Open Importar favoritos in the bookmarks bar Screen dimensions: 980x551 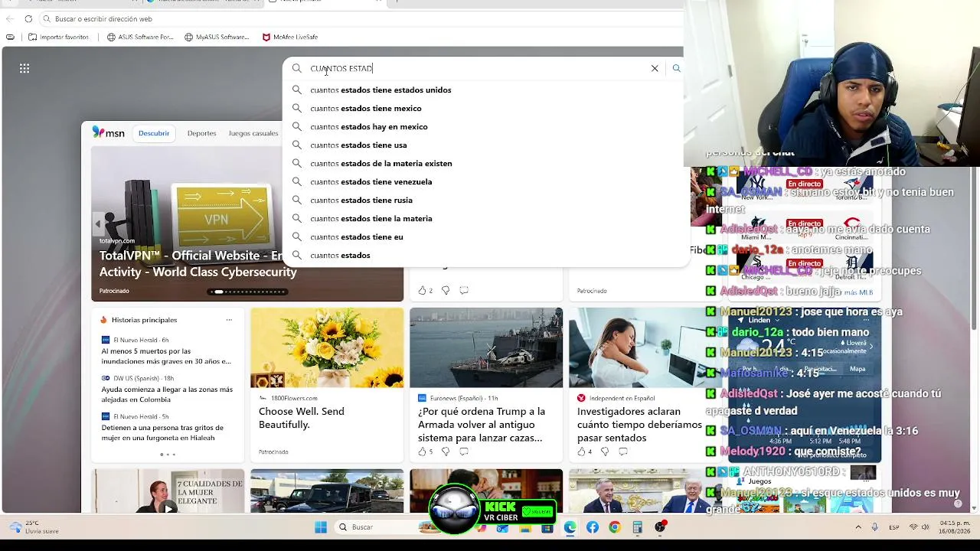[58, 37]
